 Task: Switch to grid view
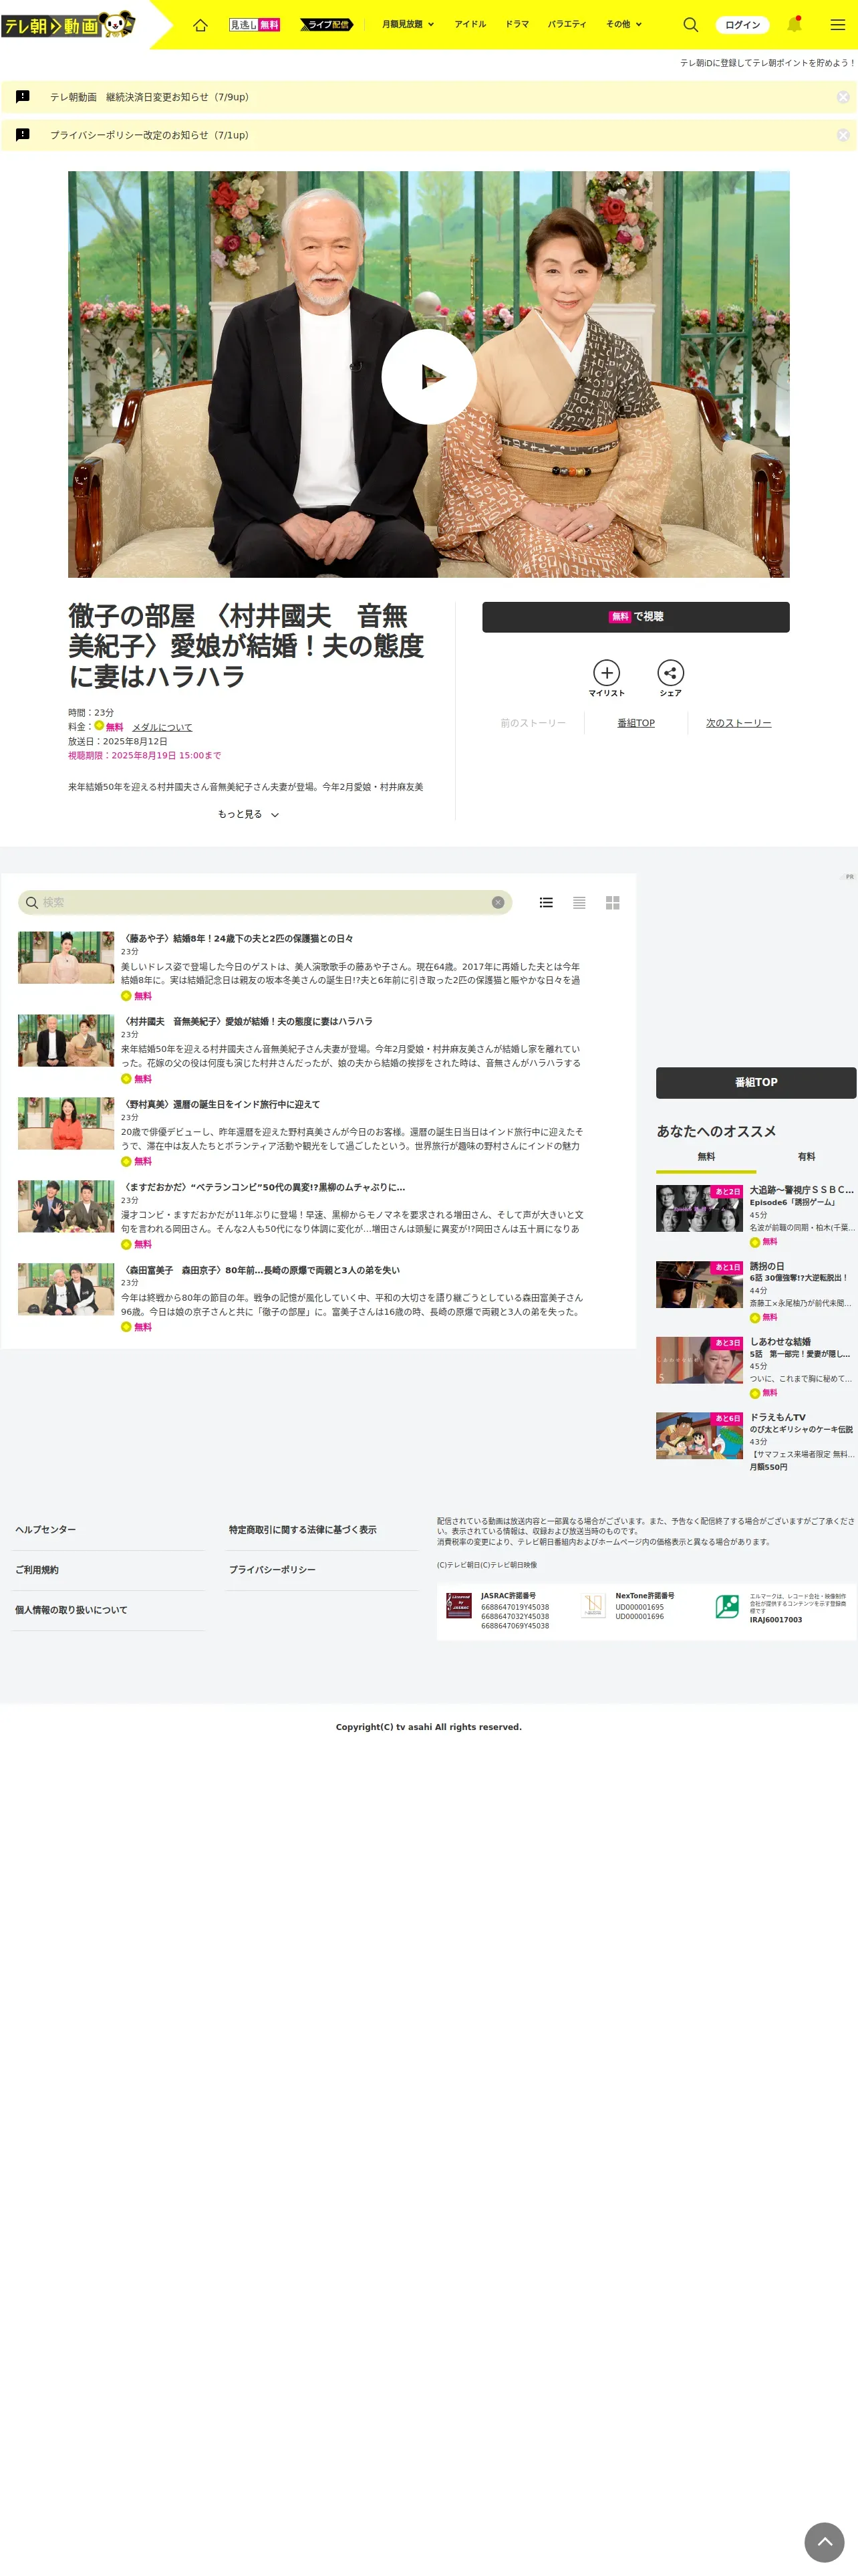coord(612,903)
